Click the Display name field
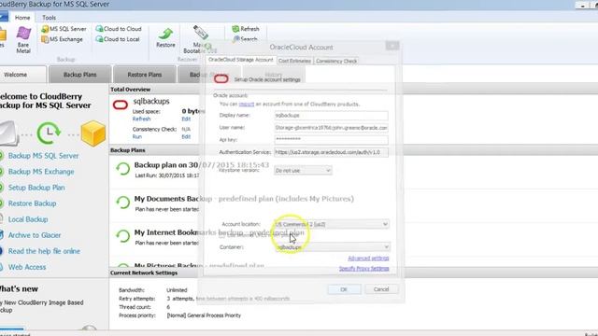 click(331, 115)
